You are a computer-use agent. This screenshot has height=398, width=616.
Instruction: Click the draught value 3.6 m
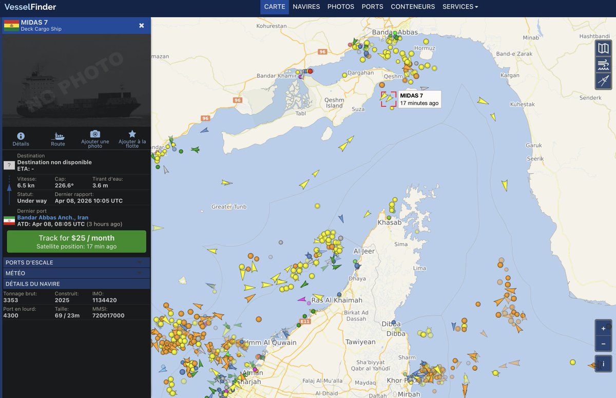click(100, 185)
